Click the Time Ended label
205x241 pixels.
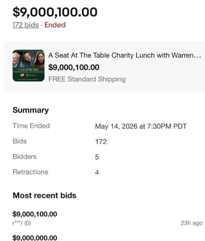31,126
